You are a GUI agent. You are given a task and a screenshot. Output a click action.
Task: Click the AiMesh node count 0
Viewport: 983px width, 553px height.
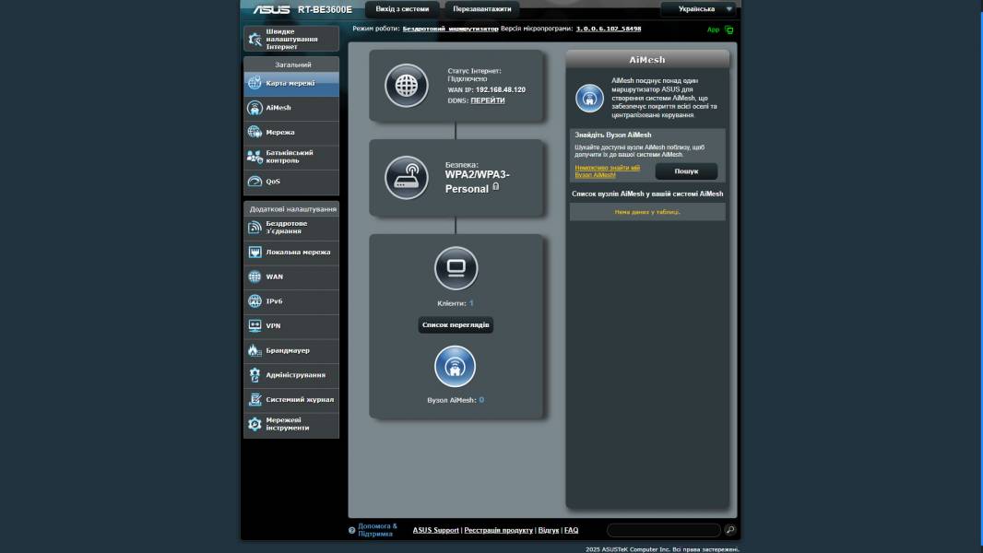click(481, 400)
